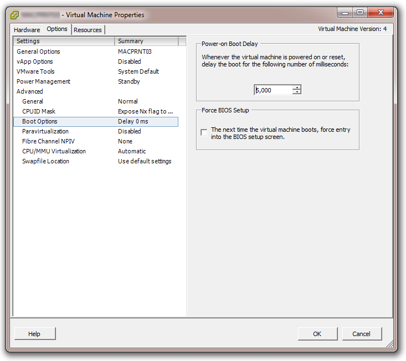The height and width of the screenshot is (361, 406).
Task: Click the window resize grip corner
Action: point(390,344)
